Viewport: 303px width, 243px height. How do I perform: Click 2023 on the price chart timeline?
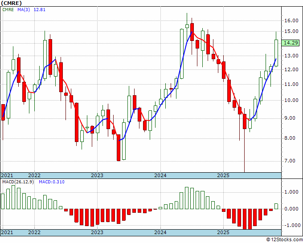pyautogui.click(x=97, y=175)
